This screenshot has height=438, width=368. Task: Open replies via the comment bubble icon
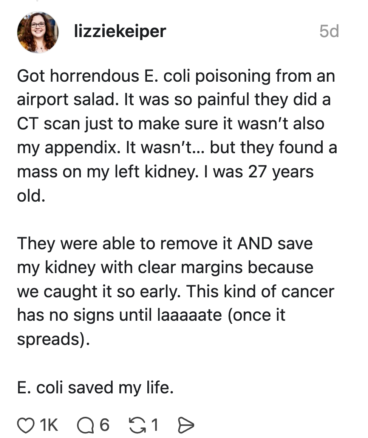(85, 425)
